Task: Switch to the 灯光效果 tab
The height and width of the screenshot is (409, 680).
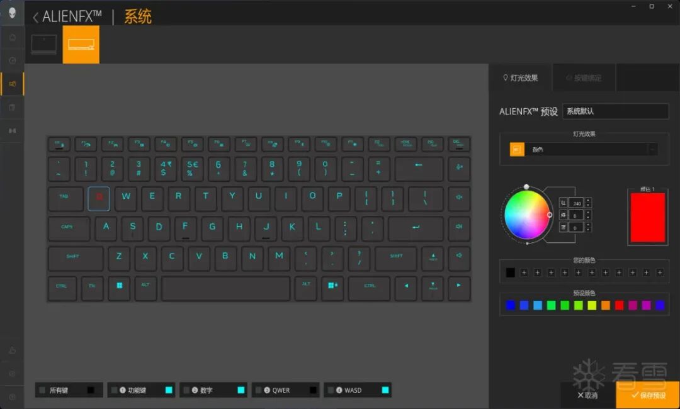Action: (521, 77)
